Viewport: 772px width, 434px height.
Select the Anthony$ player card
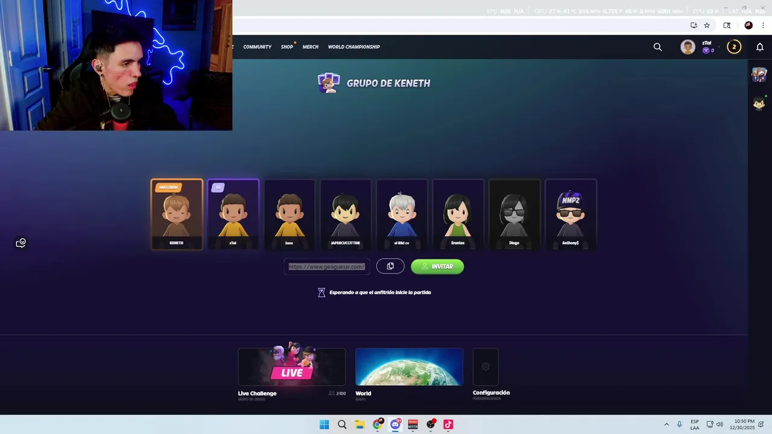point(571,214)
